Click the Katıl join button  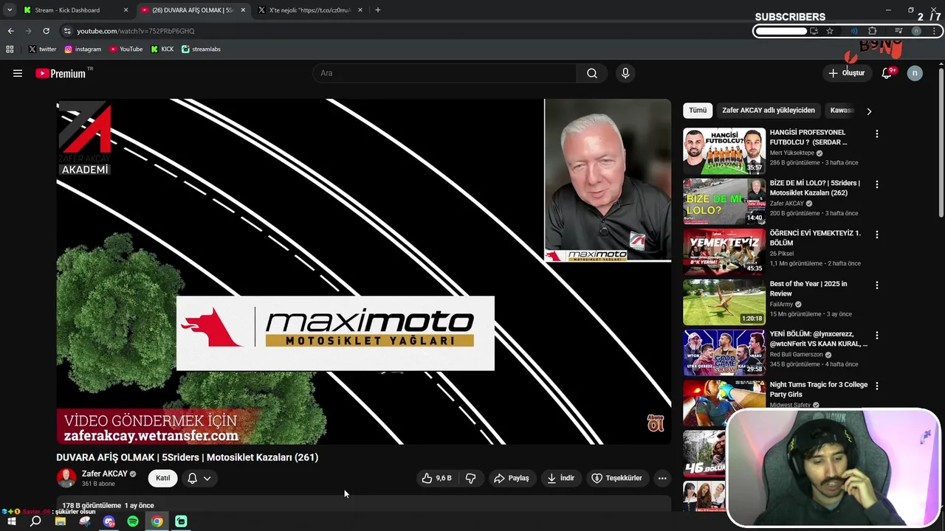tap(162, 478)
